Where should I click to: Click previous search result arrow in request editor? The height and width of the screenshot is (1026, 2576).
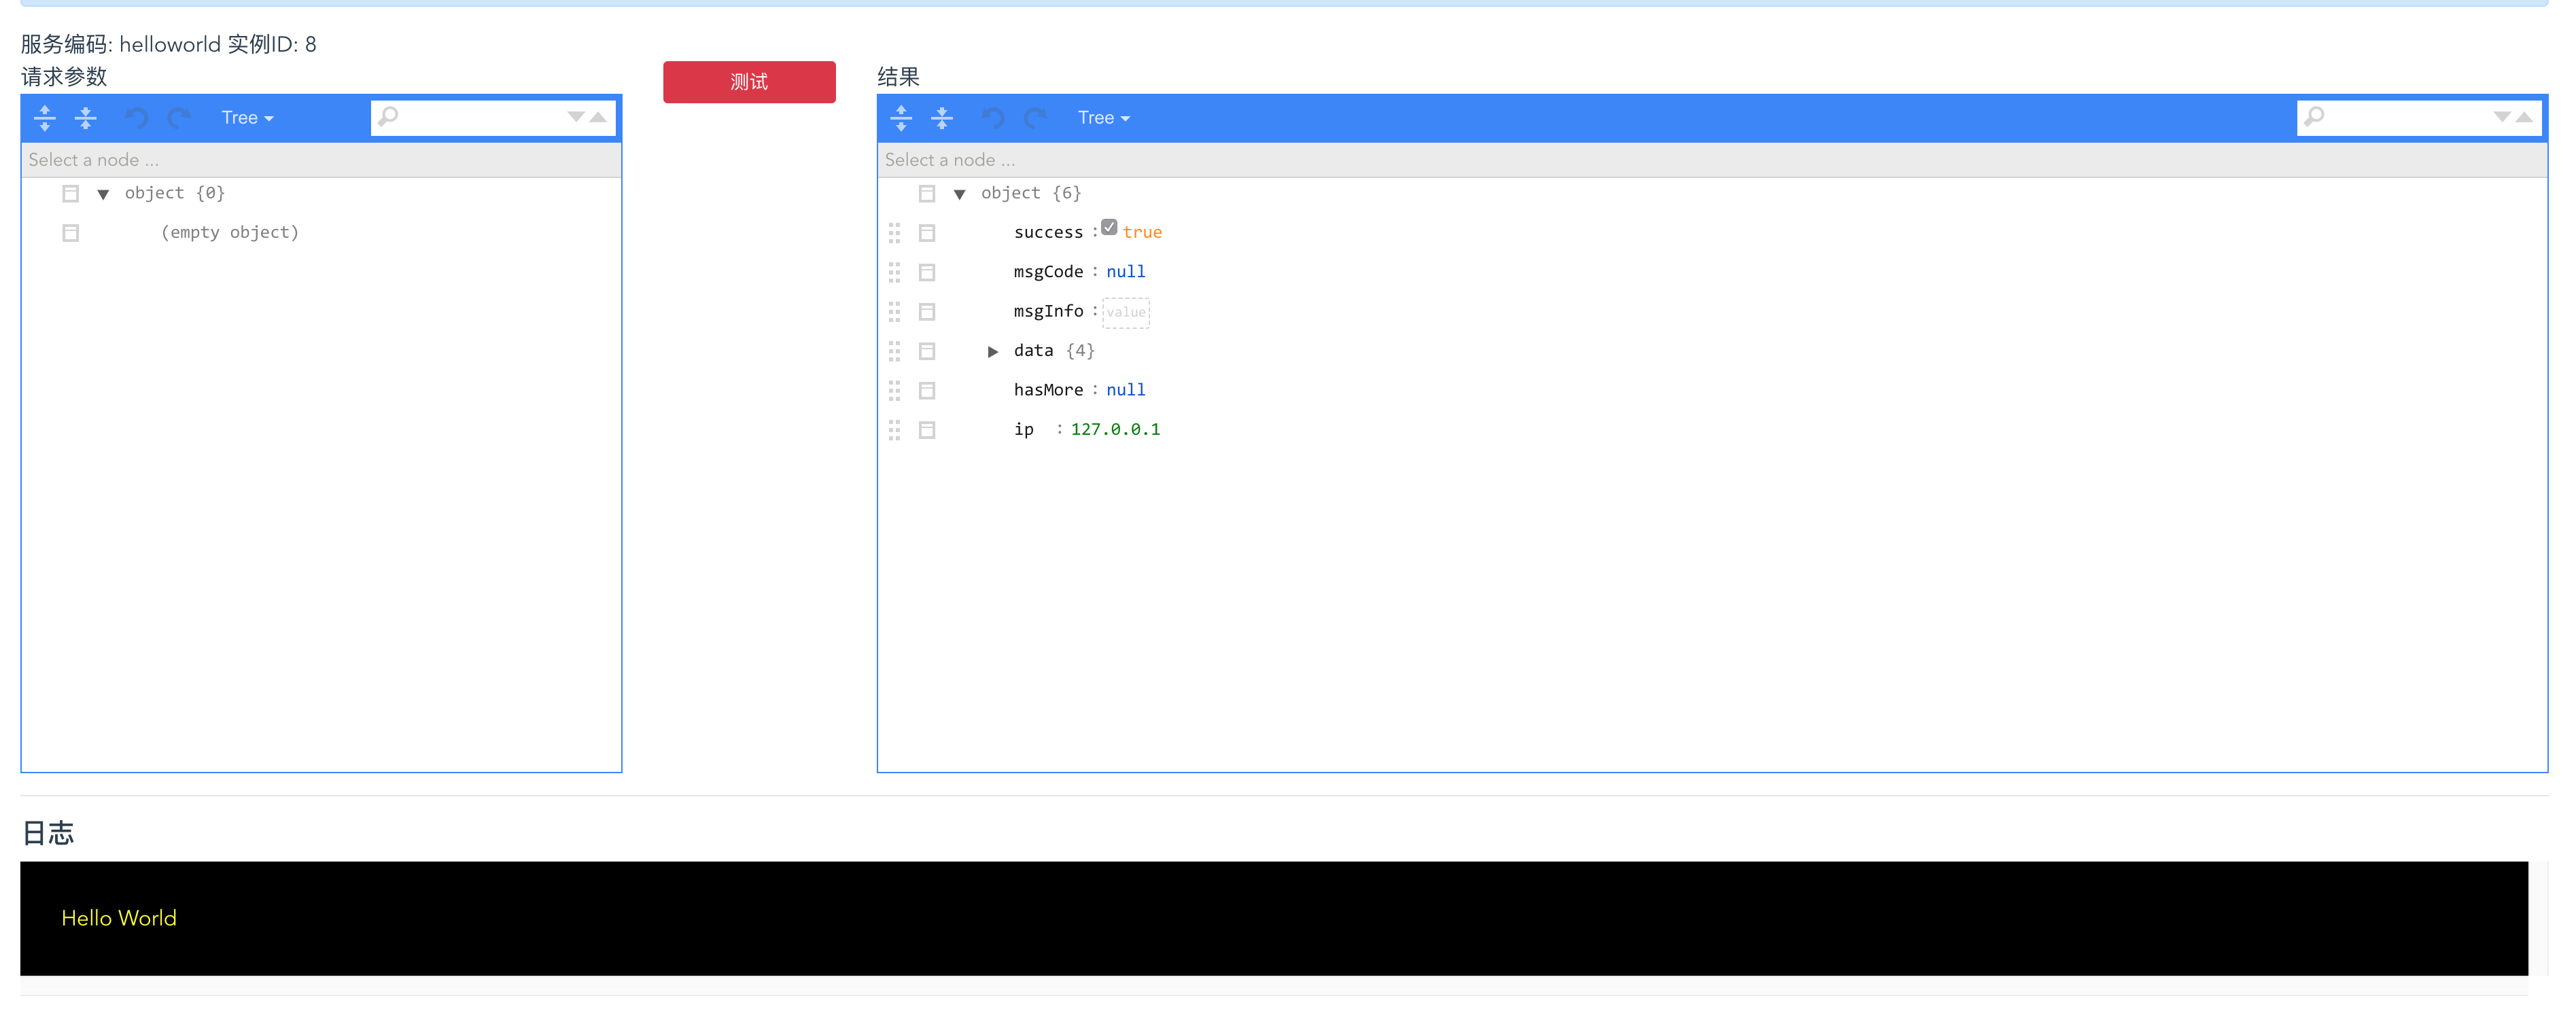[598, 117]
